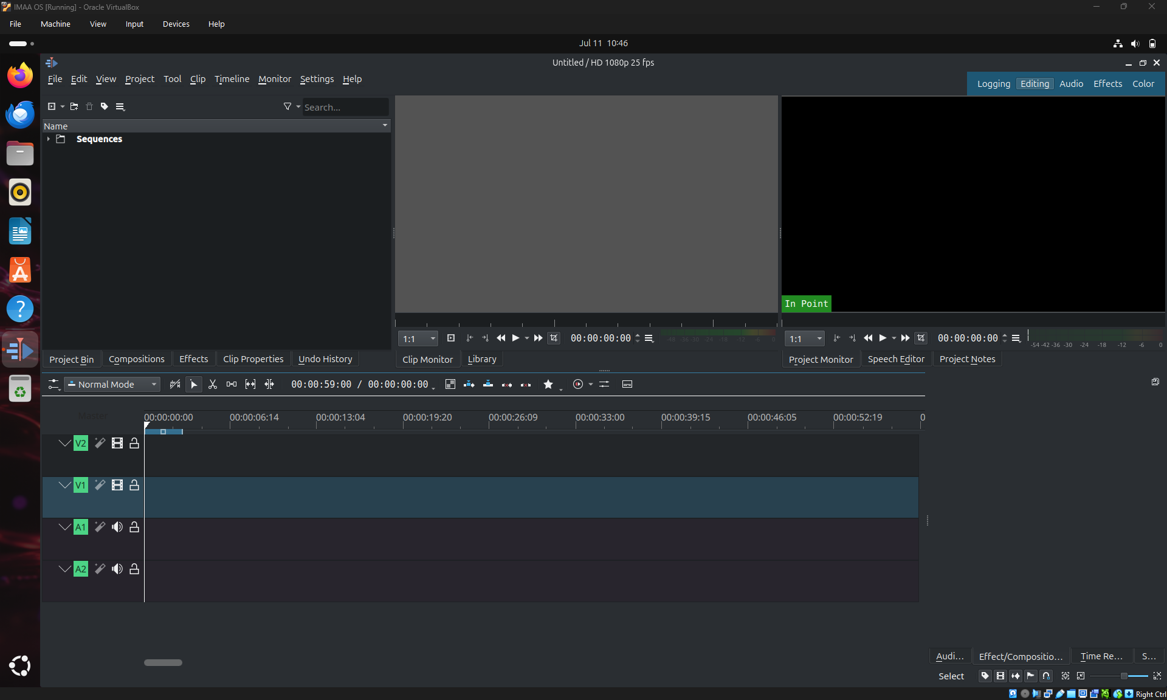Open favorite effects star icon
This screenshot has width=1167, height=700.
[x=548, y=384]
